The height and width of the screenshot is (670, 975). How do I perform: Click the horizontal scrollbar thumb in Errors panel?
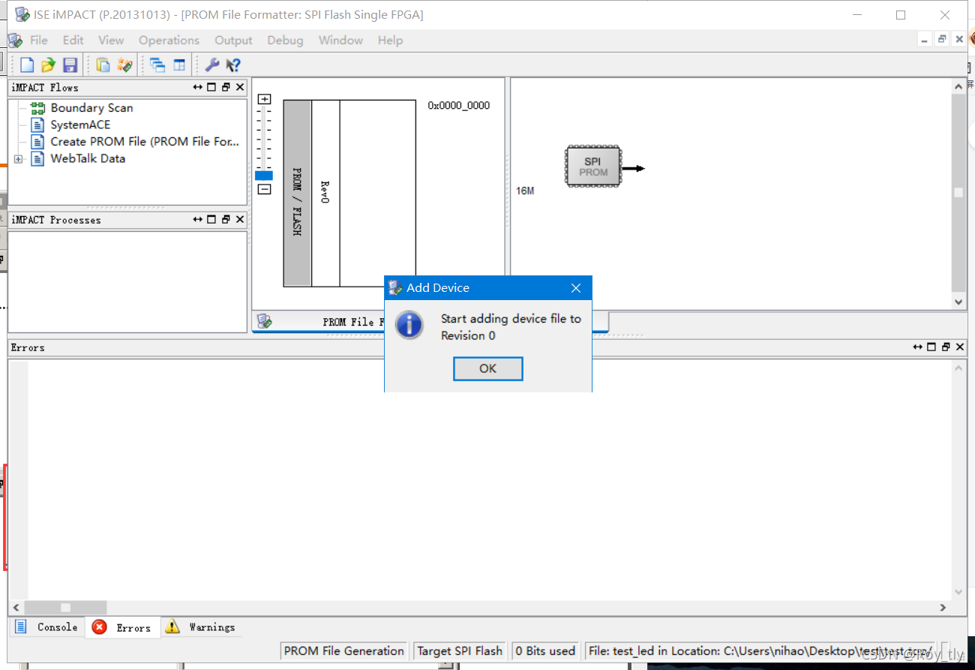pos(65,608)
